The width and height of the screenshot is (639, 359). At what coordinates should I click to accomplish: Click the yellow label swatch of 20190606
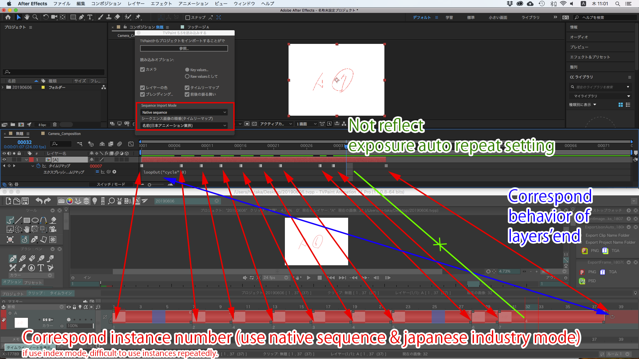click(43, 87)
